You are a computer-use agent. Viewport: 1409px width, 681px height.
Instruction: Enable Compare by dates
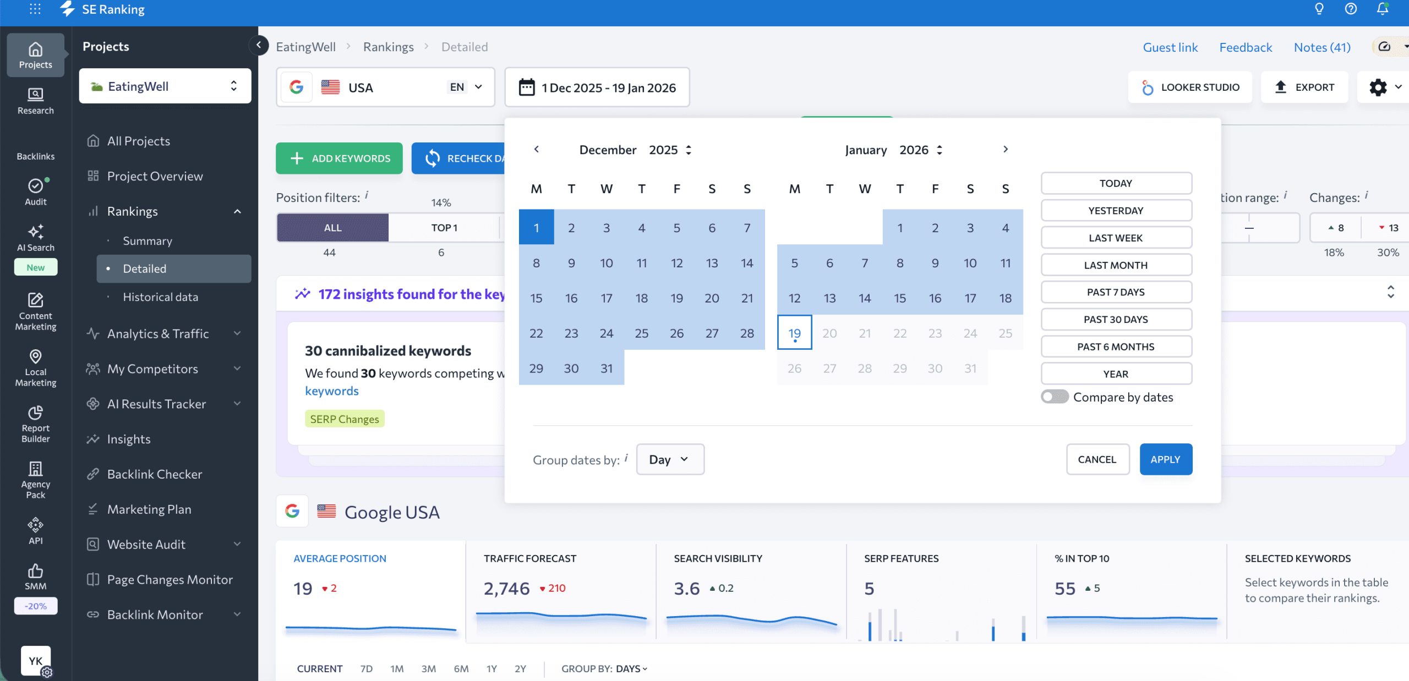1054,397
